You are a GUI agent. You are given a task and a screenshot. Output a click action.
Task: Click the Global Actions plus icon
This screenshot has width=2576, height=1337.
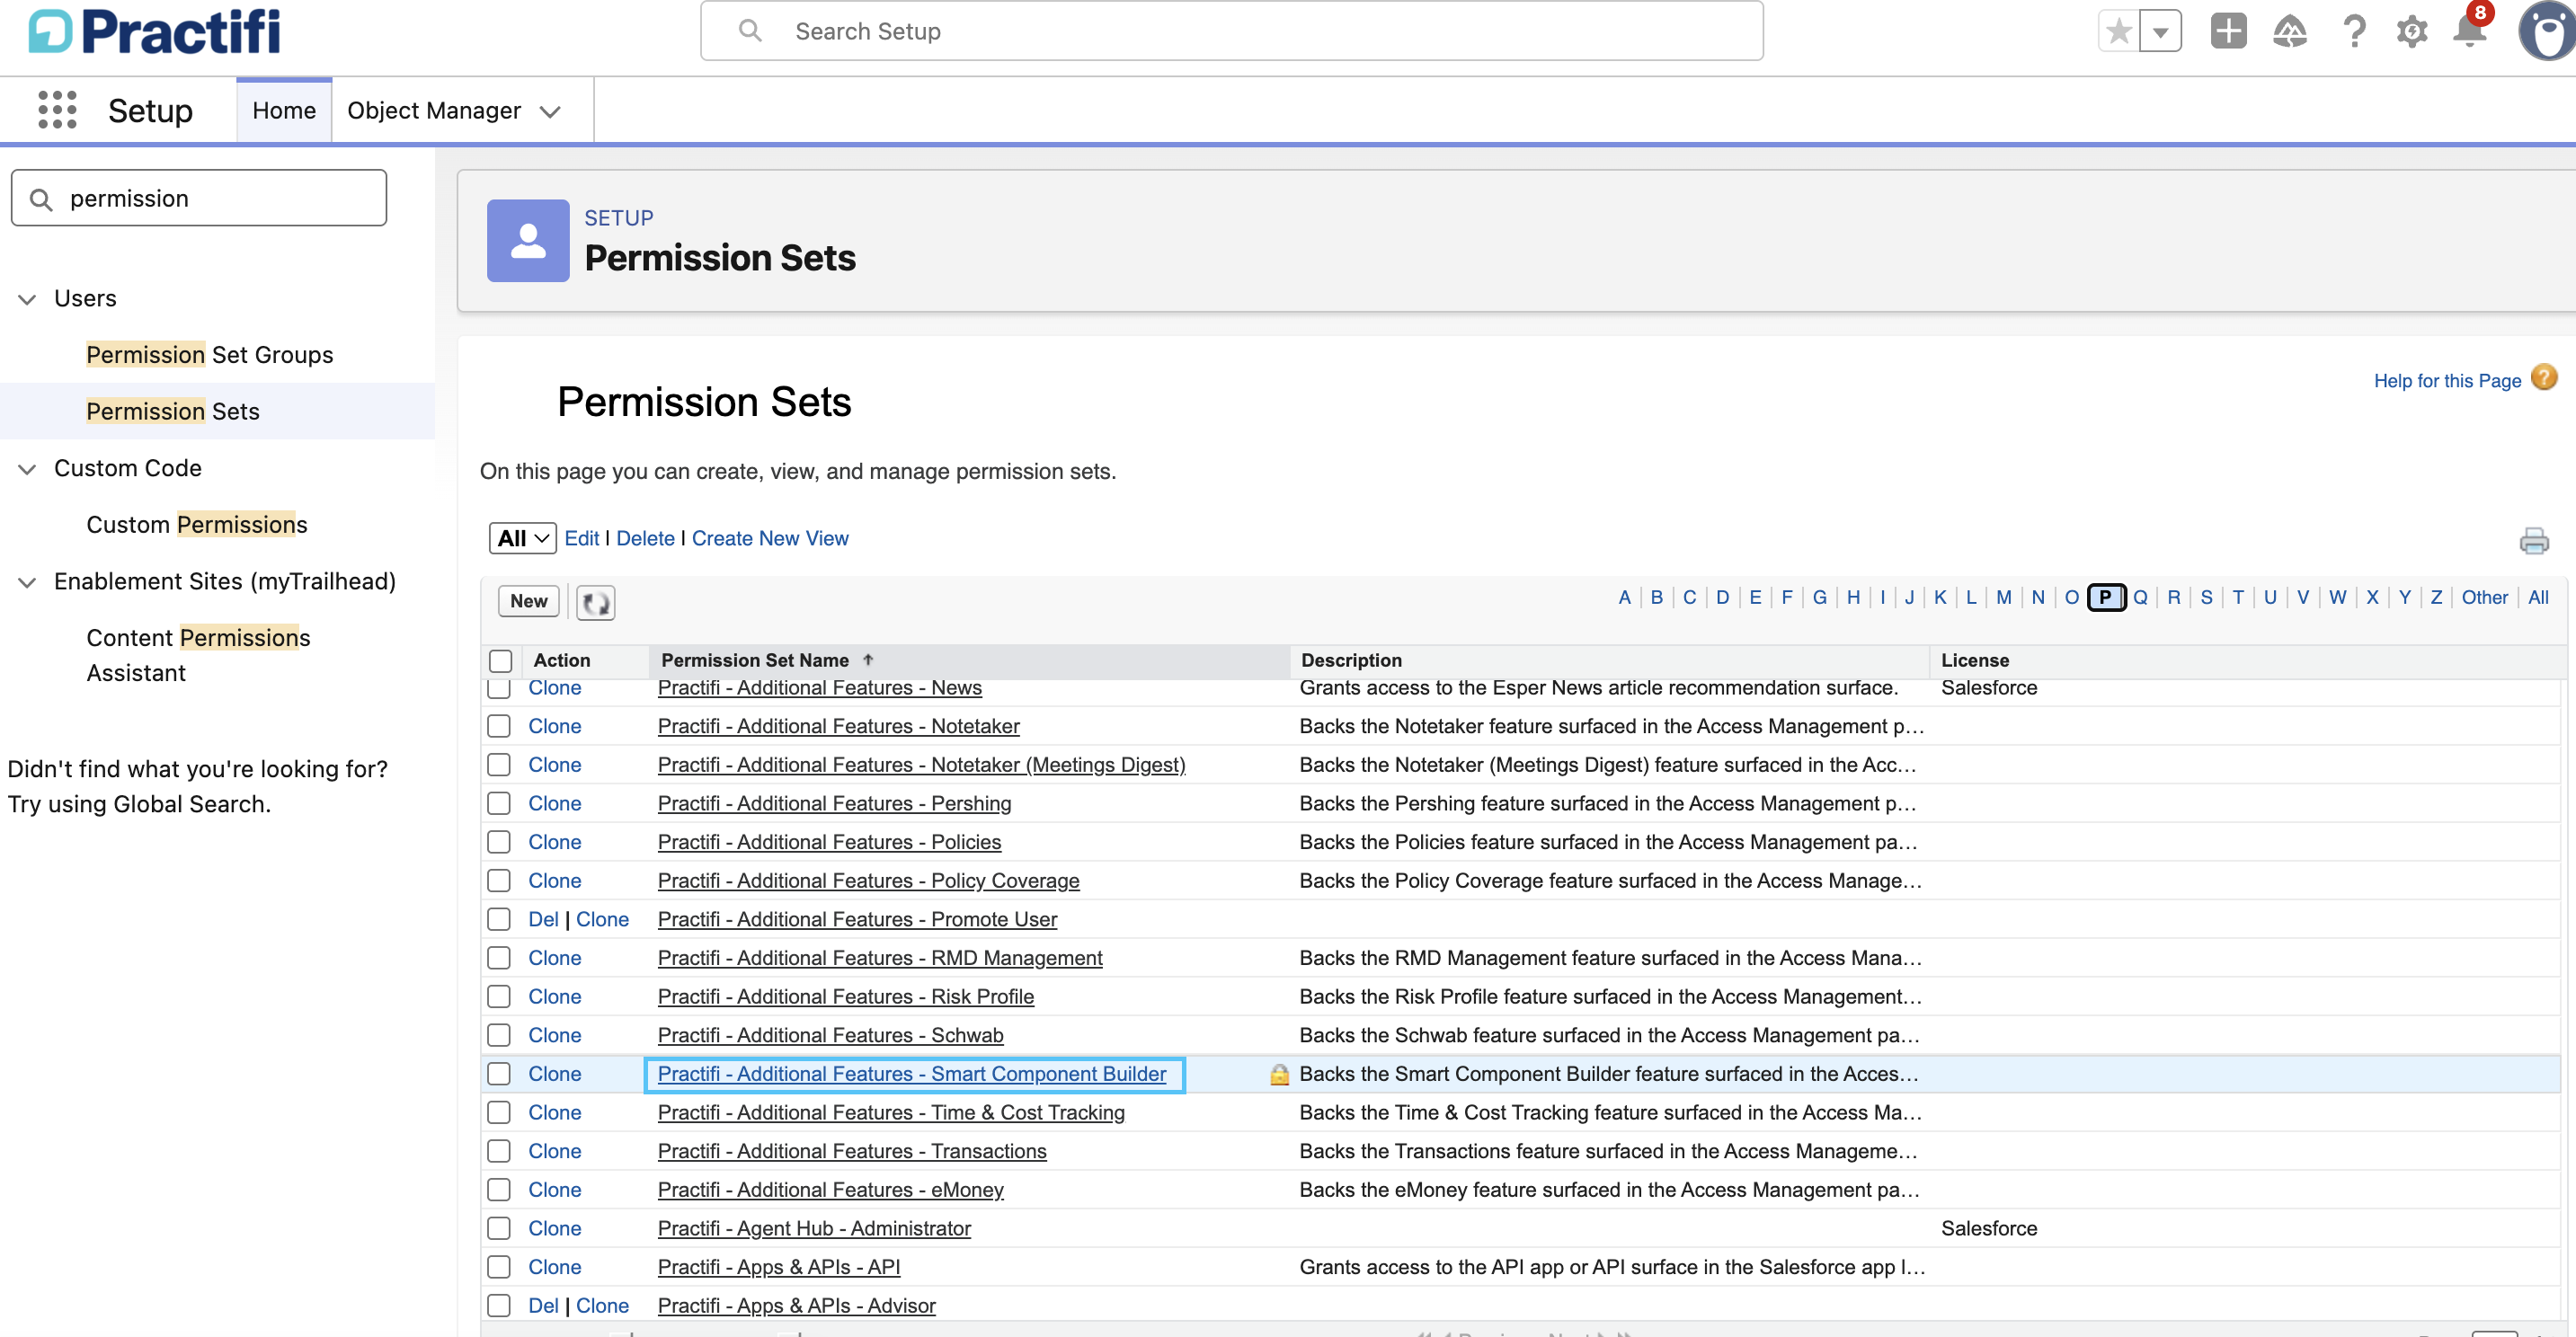2228,31
